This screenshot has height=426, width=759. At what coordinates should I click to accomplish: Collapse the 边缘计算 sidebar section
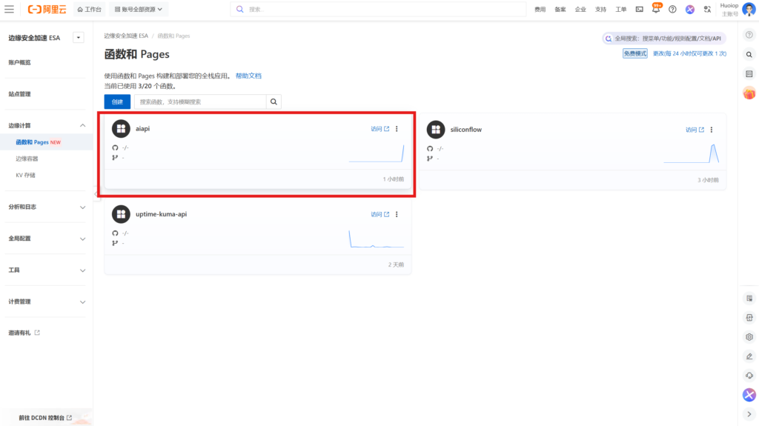click(x=82, y=125)
